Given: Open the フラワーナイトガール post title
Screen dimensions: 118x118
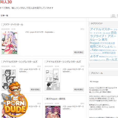Looking at the screenshot, I should click(x=13, y=25).
